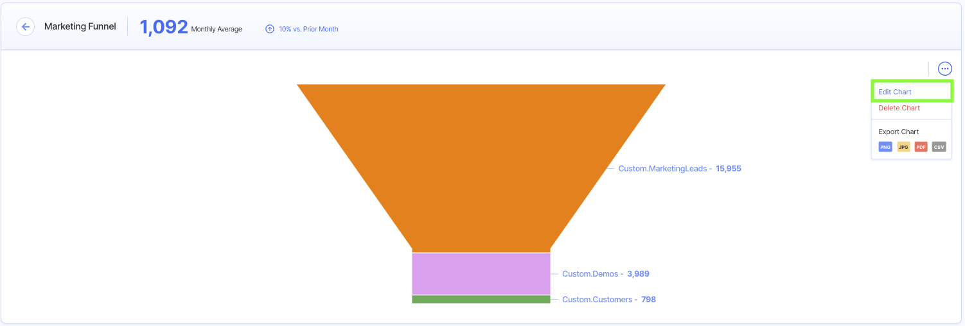Export the chart data as CSV
Viewport: 965px width, 326px height.
[x=939, y=147]
